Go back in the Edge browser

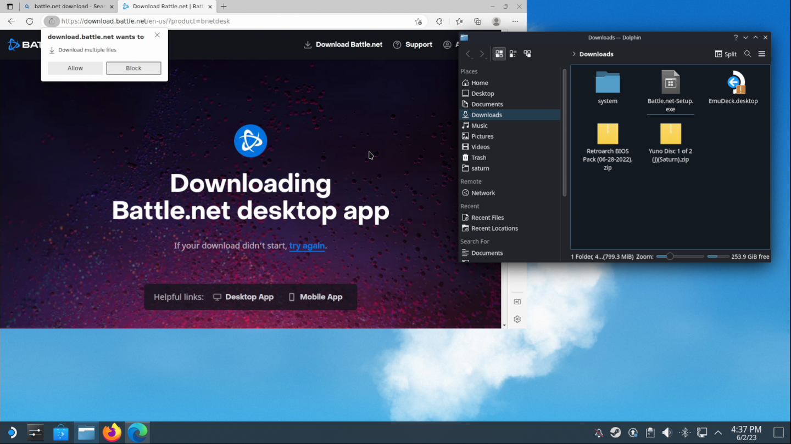click(12, 21)
